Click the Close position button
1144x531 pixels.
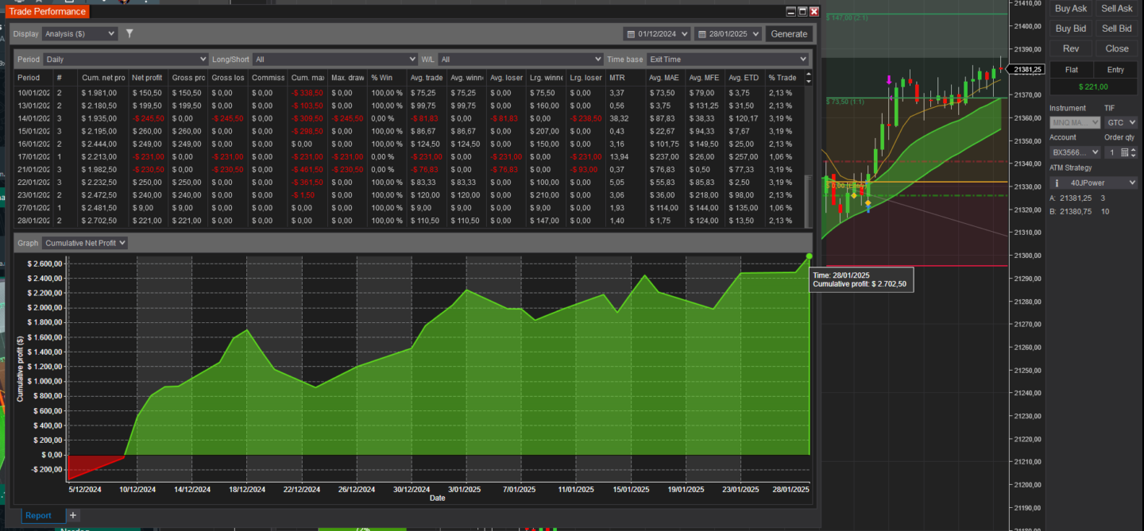[1117, 48]
